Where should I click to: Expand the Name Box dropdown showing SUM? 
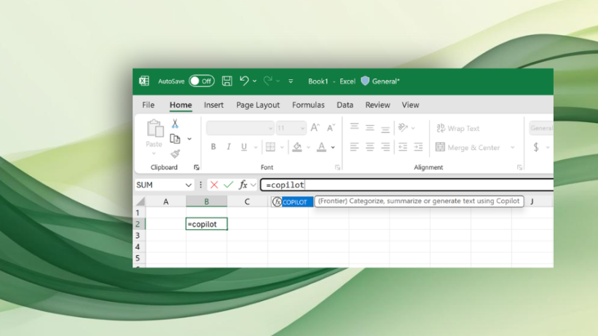189,185
